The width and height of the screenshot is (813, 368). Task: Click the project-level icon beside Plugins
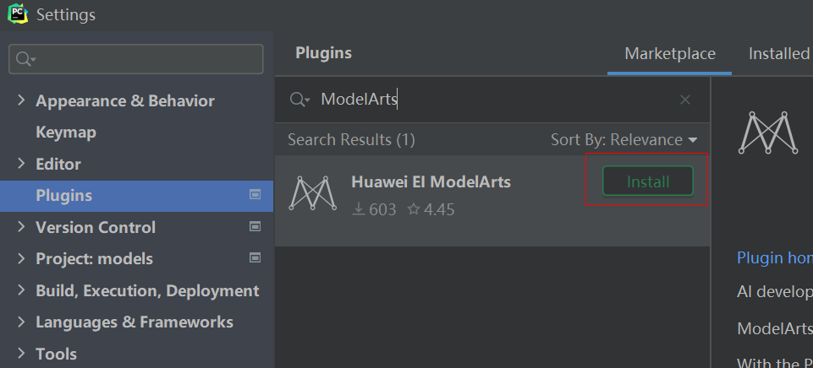255,195
